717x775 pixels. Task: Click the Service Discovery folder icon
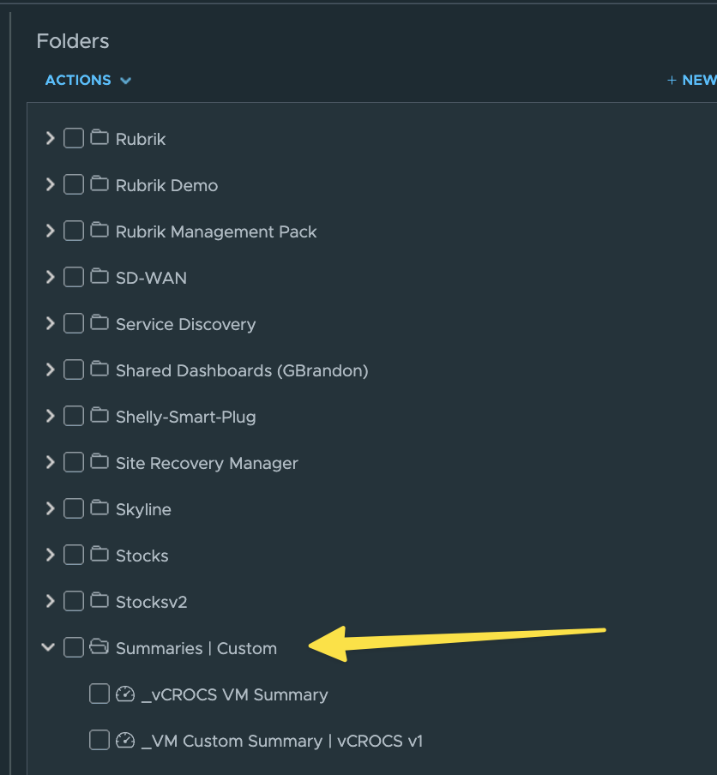[100, 323]
